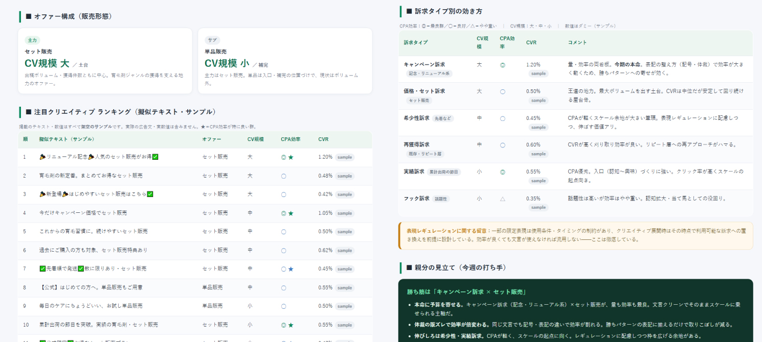Click the circle CPA symbol for 価格・セット訴求
Image resolution: width=762 pixels, height=342 pixels.
click(x=502, y=92)
